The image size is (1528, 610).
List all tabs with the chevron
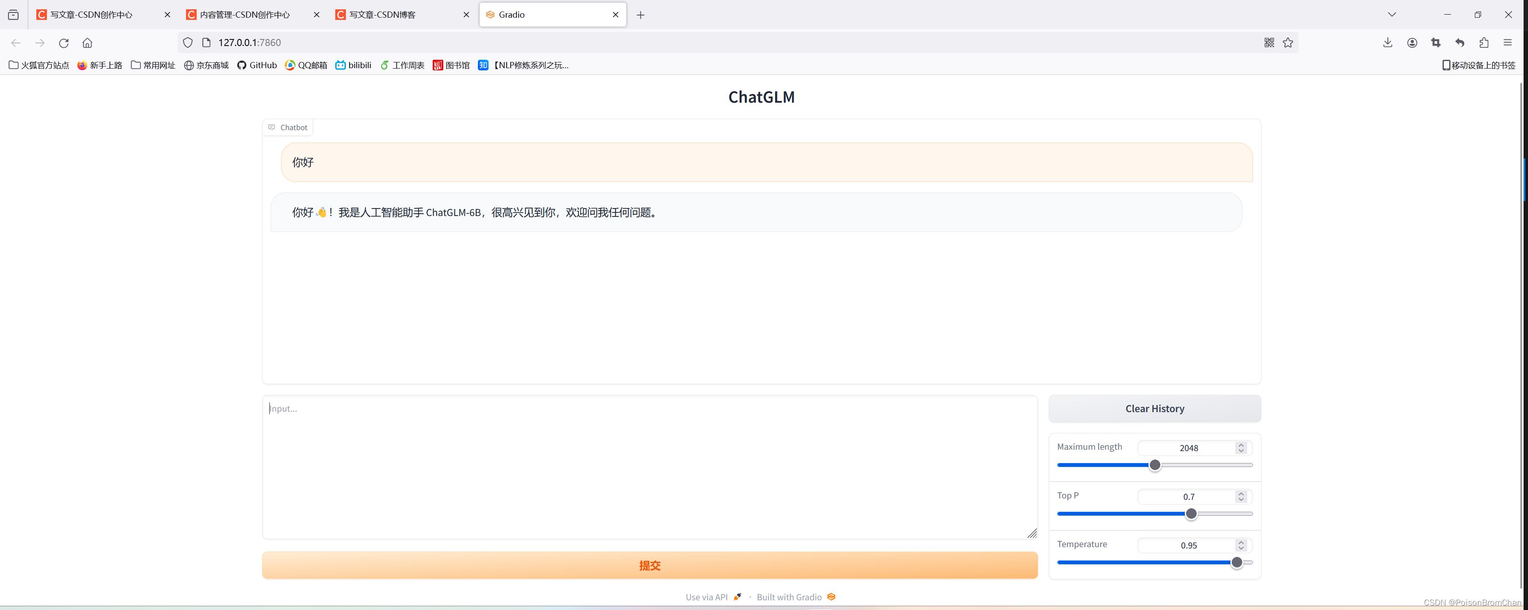1392,15
